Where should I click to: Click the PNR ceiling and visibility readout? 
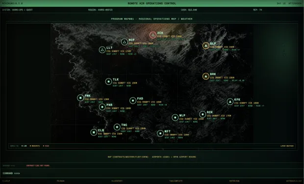pos(119,108)
